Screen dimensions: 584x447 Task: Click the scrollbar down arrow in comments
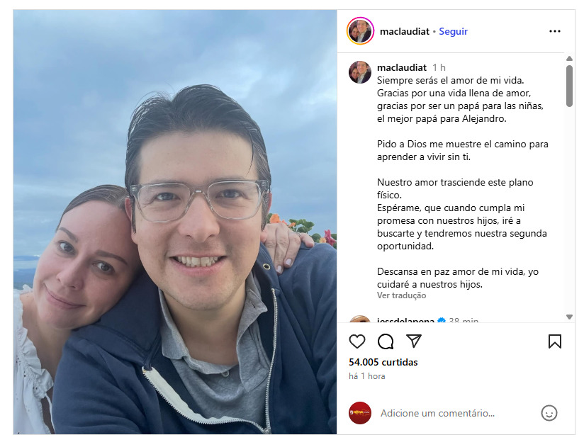pos(569,317)
